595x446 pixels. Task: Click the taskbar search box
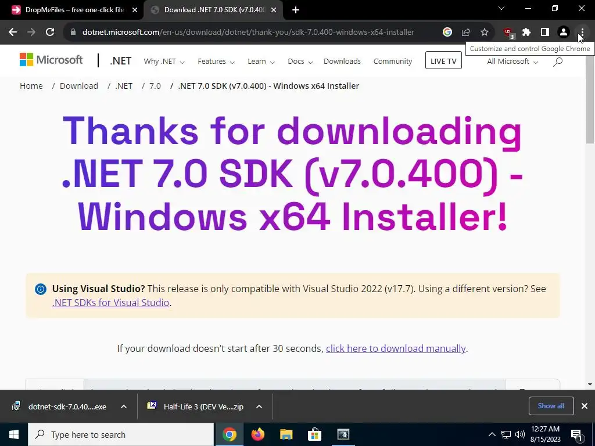click(x=121, y=434)
